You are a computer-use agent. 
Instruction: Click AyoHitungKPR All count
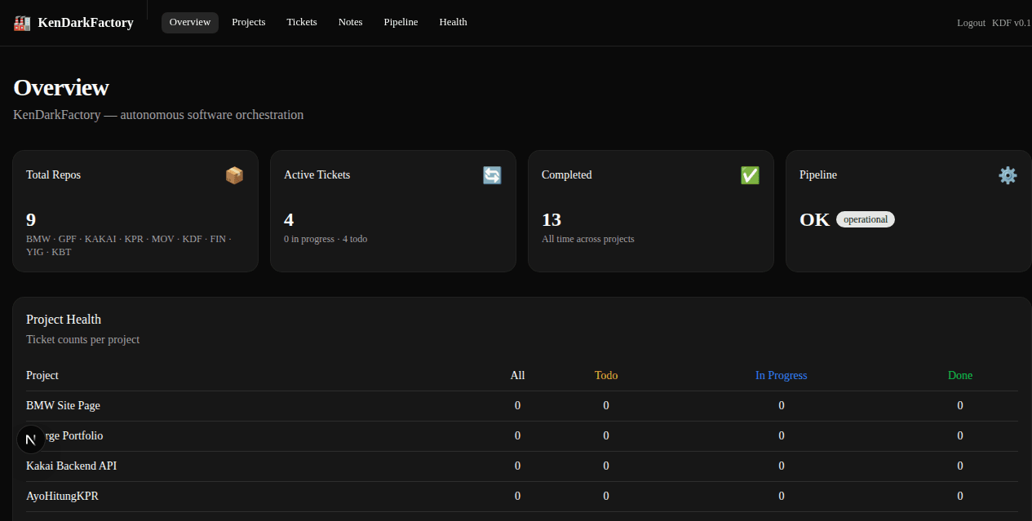coord(517,496)
